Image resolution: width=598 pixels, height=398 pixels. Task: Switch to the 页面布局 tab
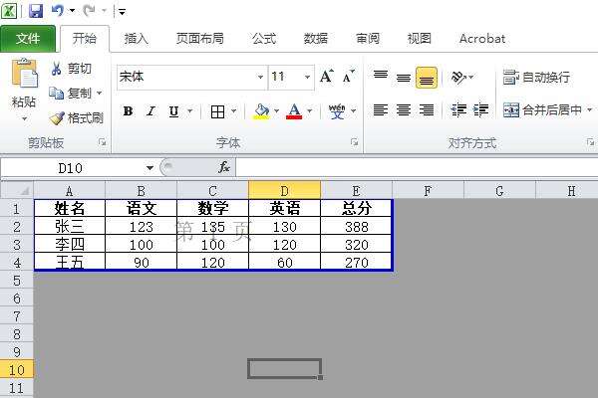tap(200, 39)
